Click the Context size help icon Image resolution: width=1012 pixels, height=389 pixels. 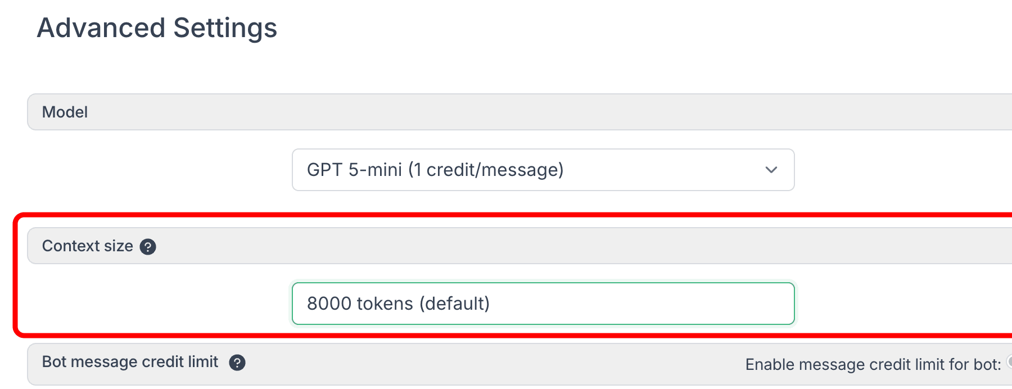pyautogui.click(x=148, y=247)
